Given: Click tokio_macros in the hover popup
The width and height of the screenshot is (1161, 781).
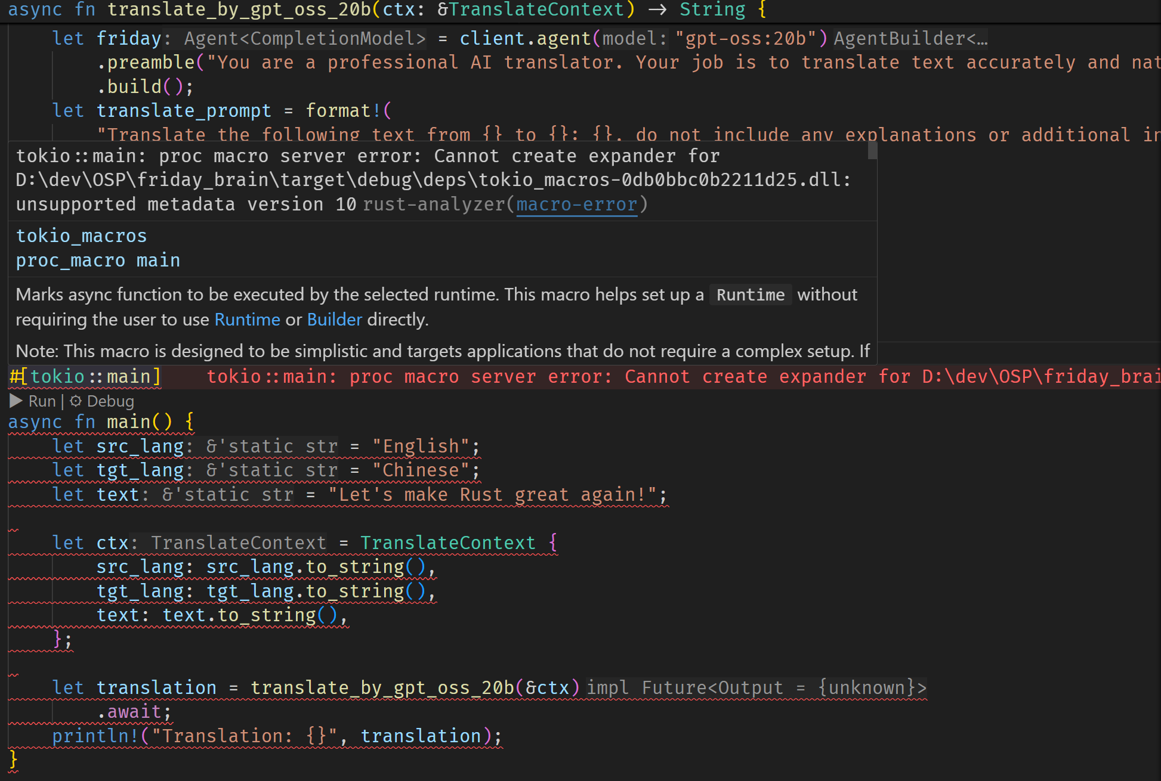Looking at the screenshot, I should 81,235.
